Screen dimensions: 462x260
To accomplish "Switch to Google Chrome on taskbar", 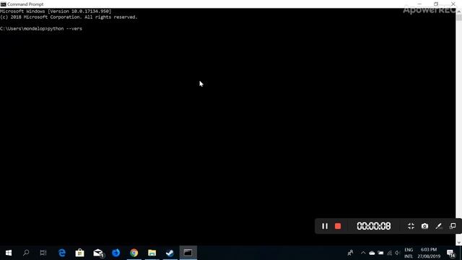I will [134, 253].
